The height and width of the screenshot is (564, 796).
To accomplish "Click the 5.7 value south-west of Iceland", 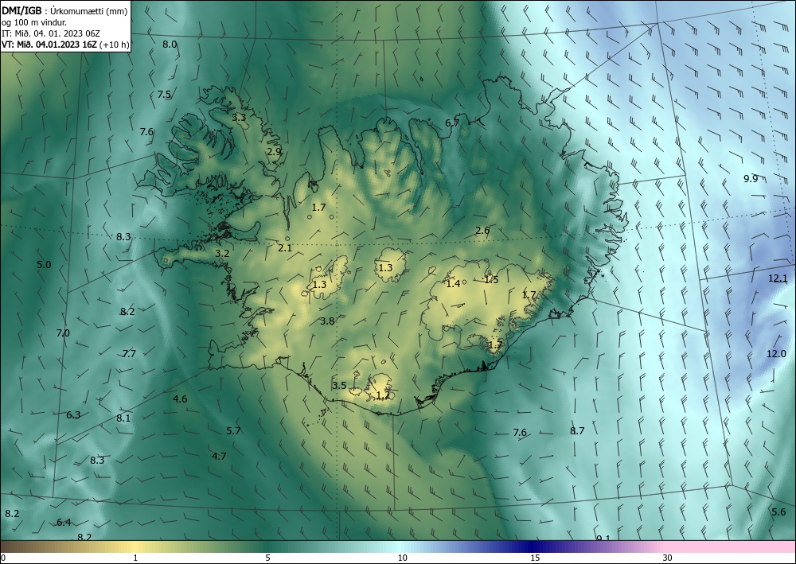I will pyautogui.click(x=233, y=430).
